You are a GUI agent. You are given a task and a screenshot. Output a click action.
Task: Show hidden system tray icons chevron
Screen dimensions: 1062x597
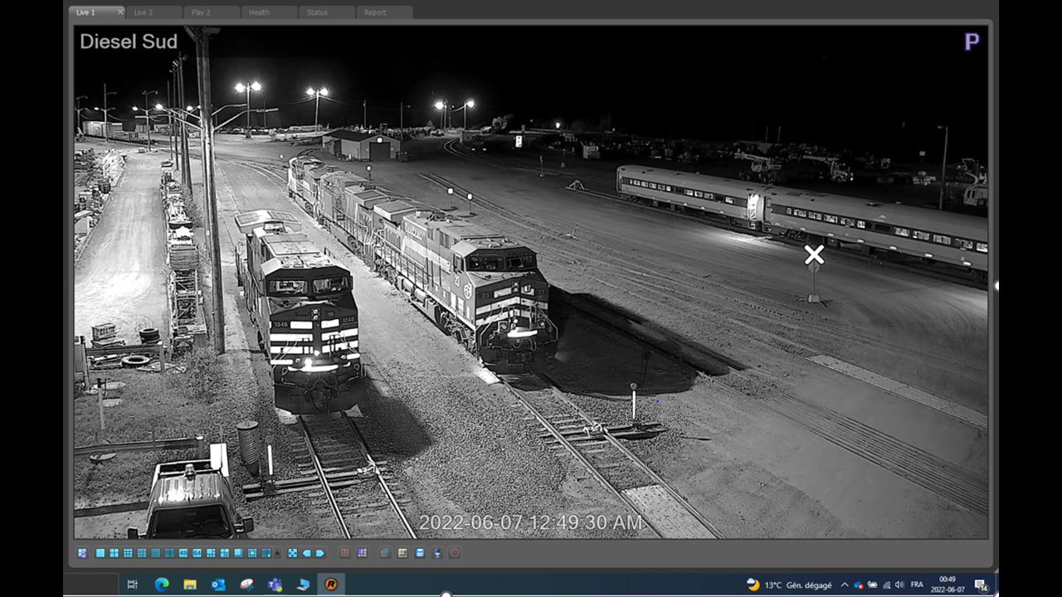[845, 585]
